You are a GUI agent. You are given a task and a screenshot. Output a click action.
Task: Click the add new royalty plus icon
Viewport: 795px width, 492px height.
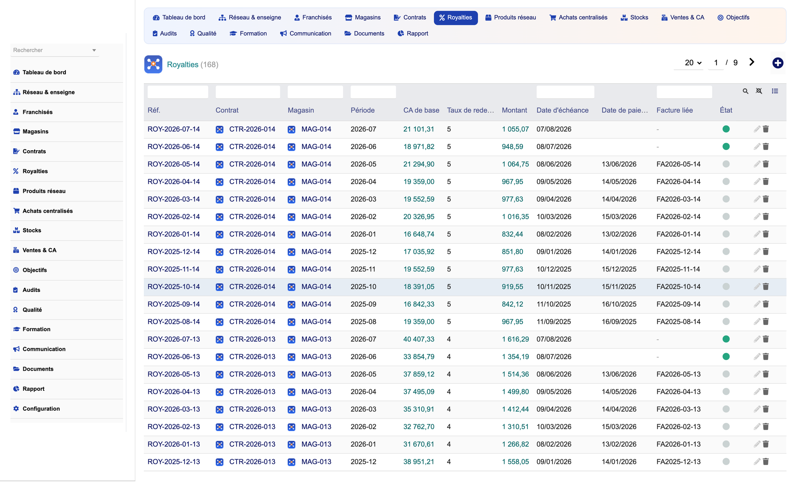(777, 63)
